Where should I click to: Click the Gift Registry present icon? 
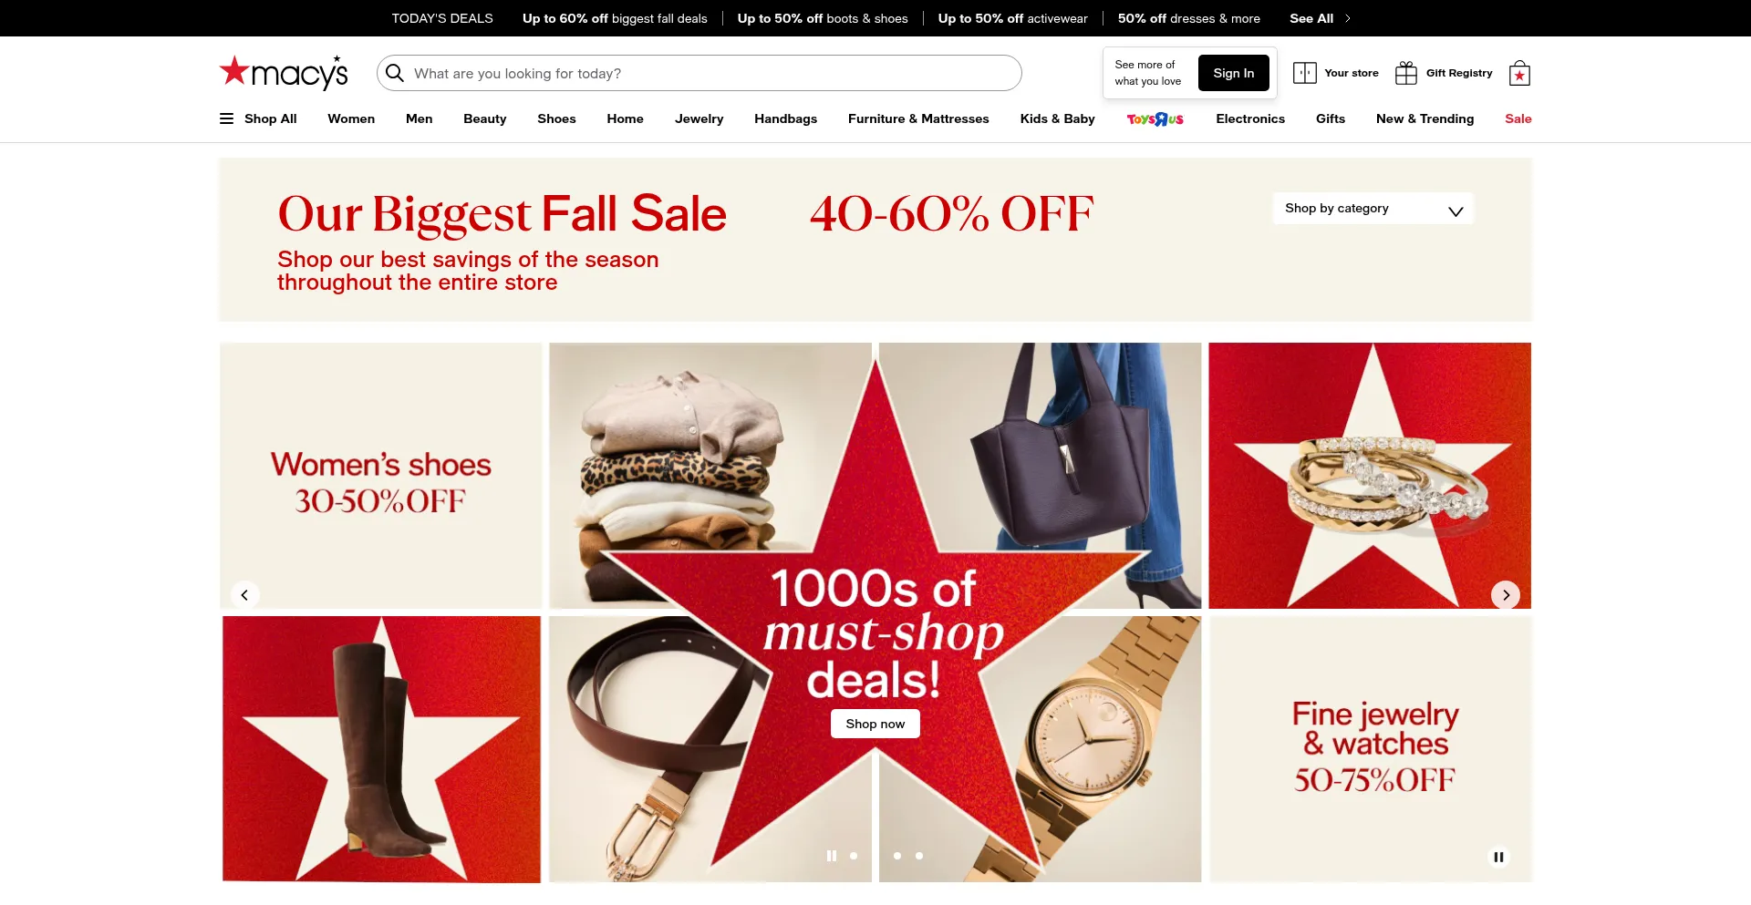point(1406,73)
